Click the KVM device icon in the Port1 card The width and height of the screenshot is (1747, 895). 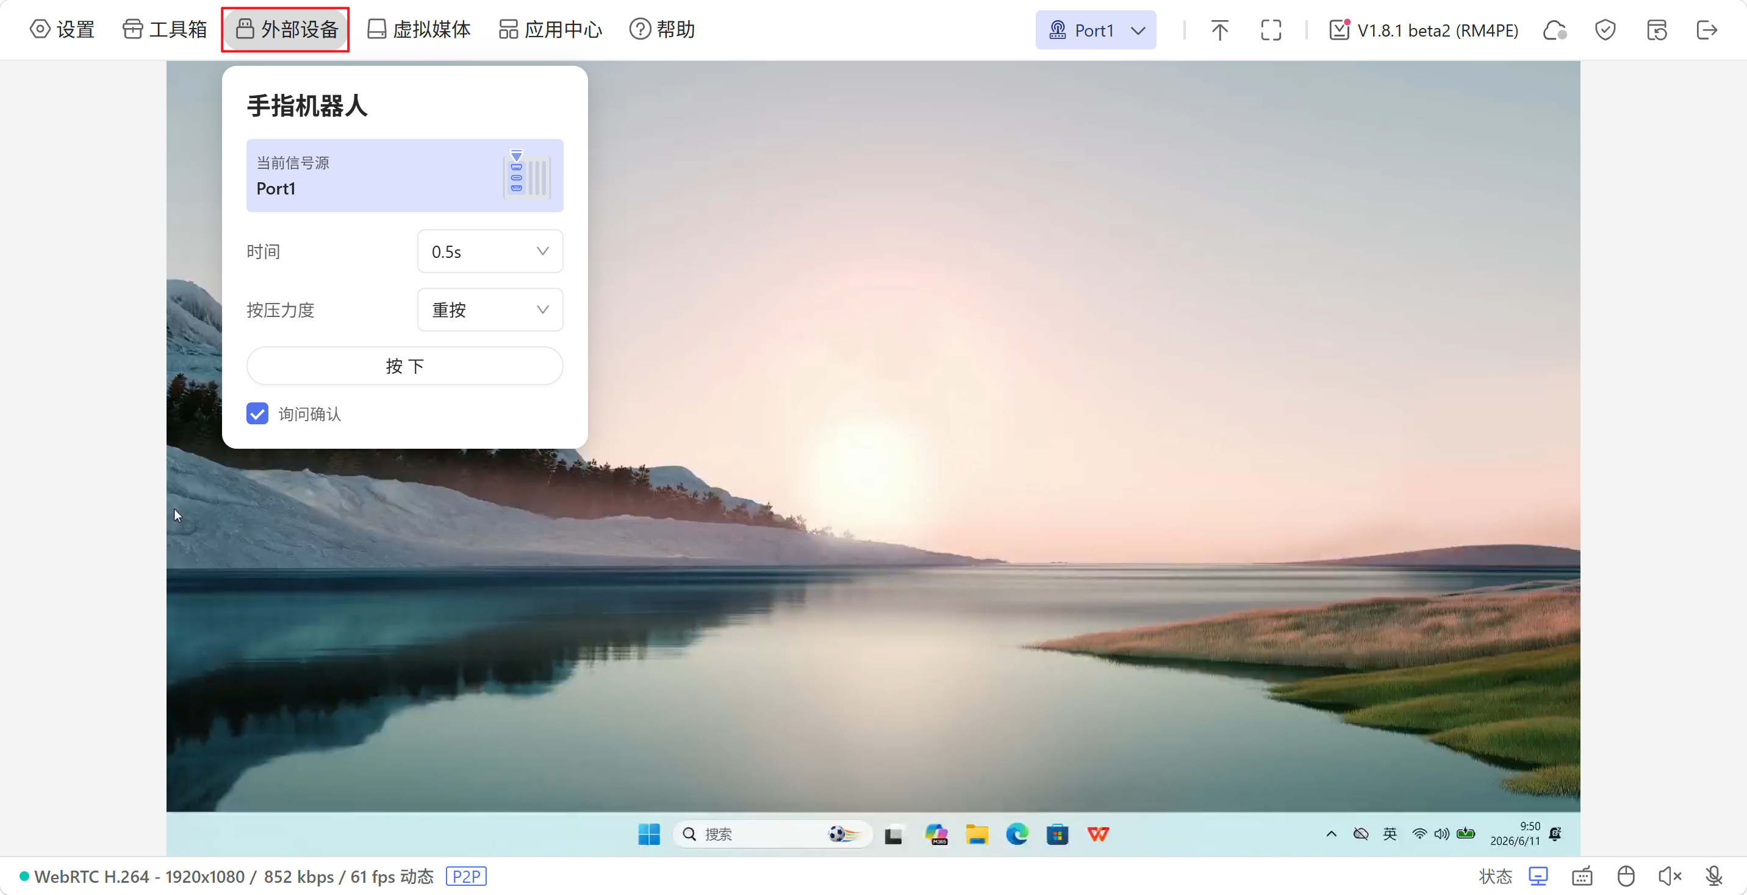pyautogui.click(x=526, y=175)
